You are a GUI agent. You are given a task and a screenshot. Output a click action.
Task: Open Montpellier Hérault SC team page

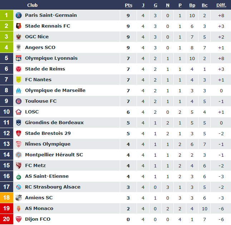pos(54,155)
